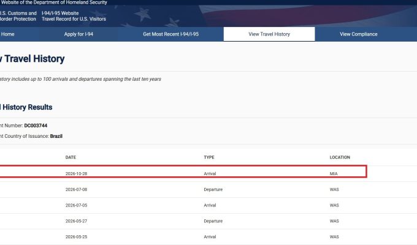This screenshot has width=417, height=245.
Task: Click Arrival type in 2026-10-28 row
Action: 210,173
